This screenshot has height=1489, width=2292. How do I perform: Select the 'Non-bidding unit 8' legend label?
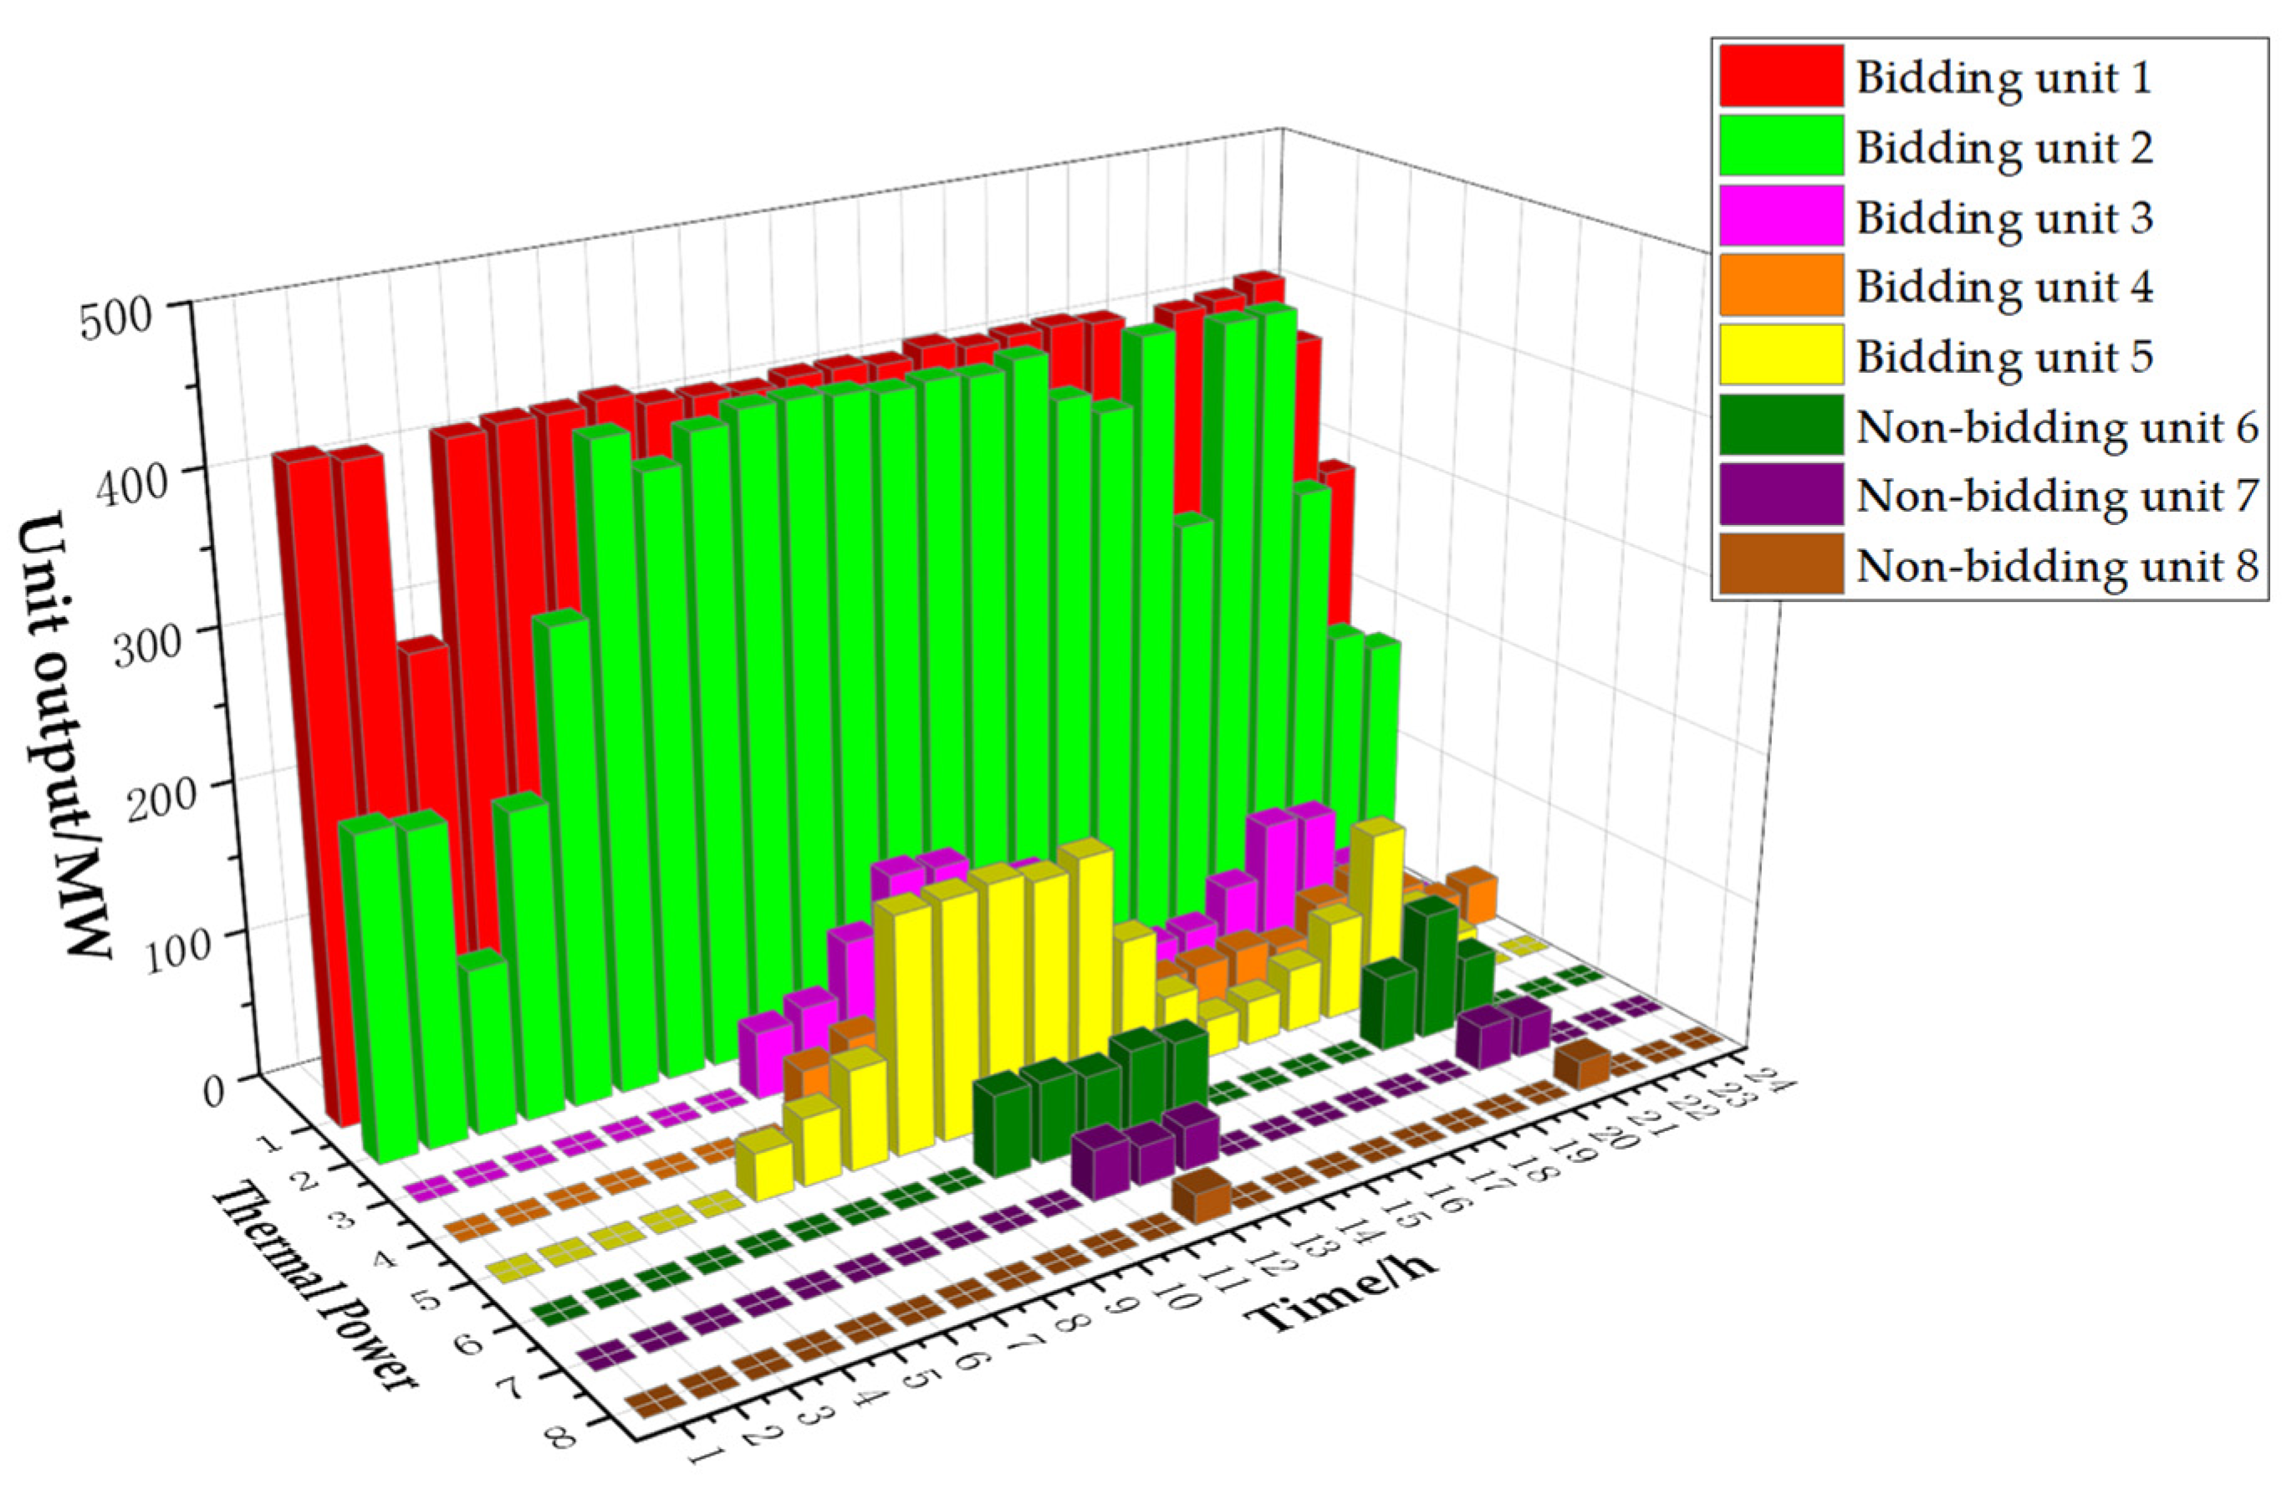[x=2056, y=565]
